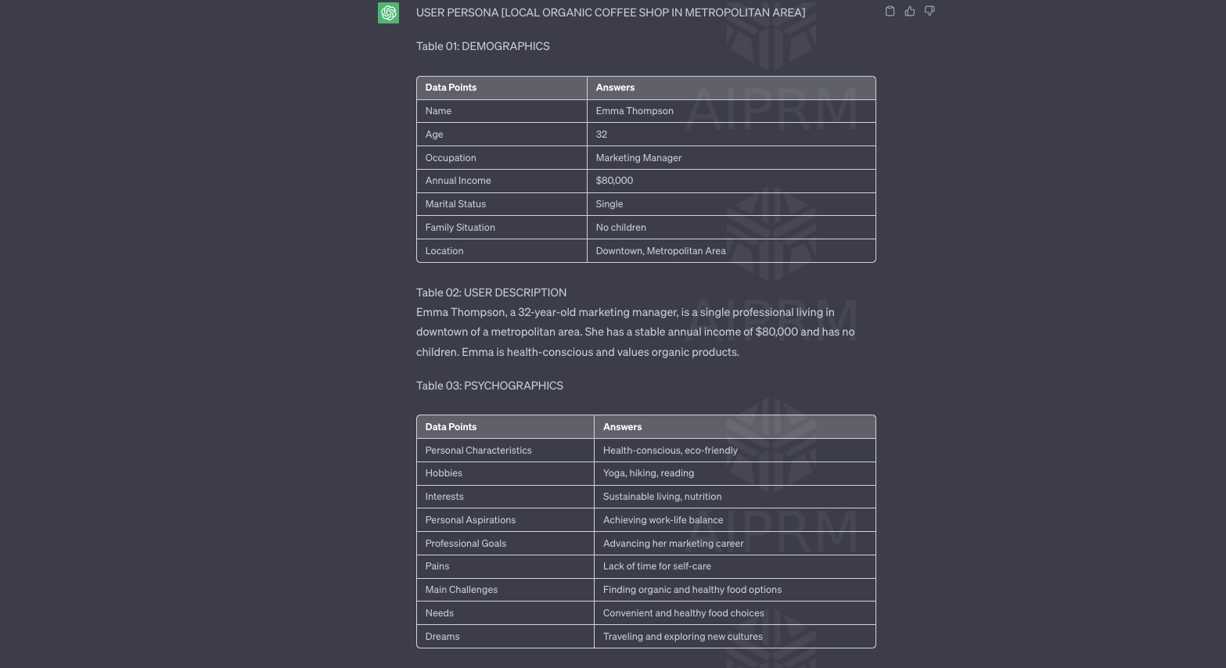The width and height of the screenshot is (1226, 668).
Task: Click the 'Single' marital status cell
Action: point(731,204)
